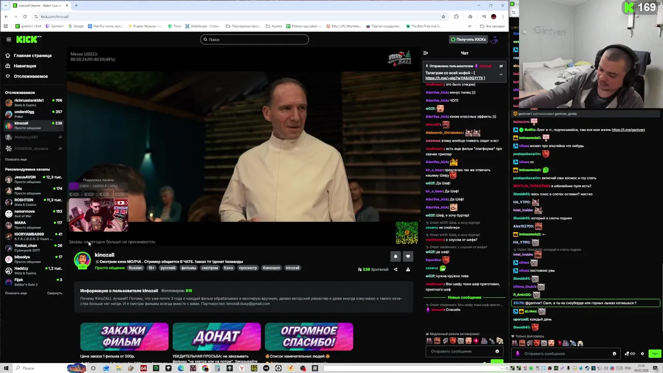Click message field in right Gantver chat window
Image resolution: width=663 pixels, height=373 pixels.
tap(565, 354)
